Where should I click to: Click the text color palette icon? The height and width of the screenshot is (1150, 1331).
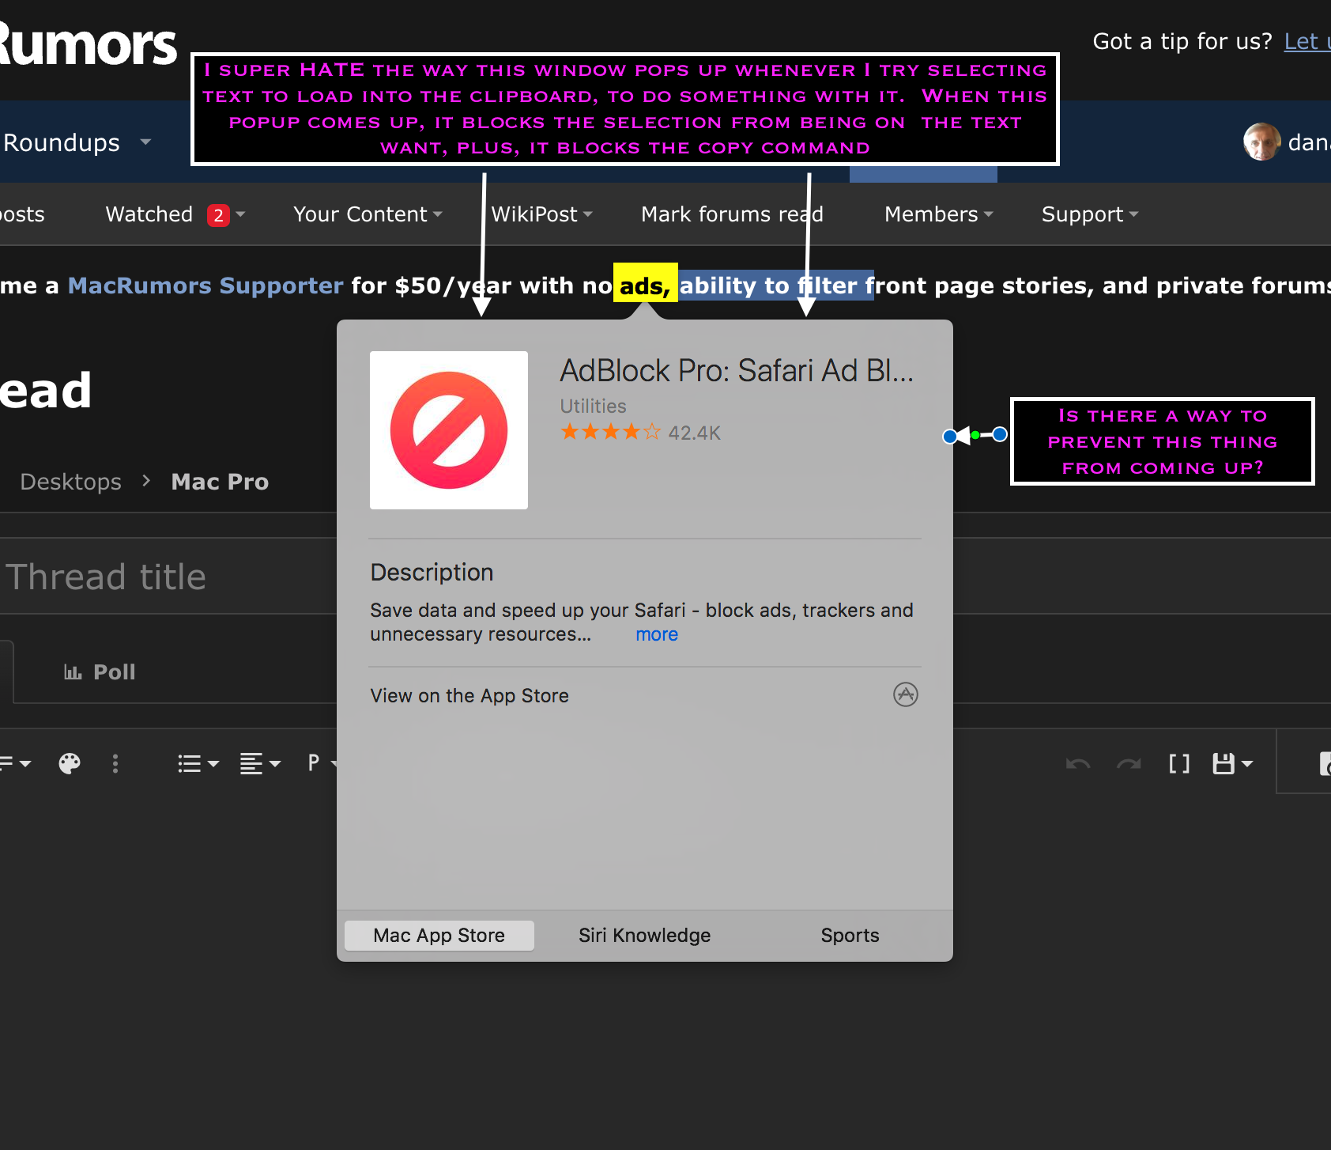[70, 763]
